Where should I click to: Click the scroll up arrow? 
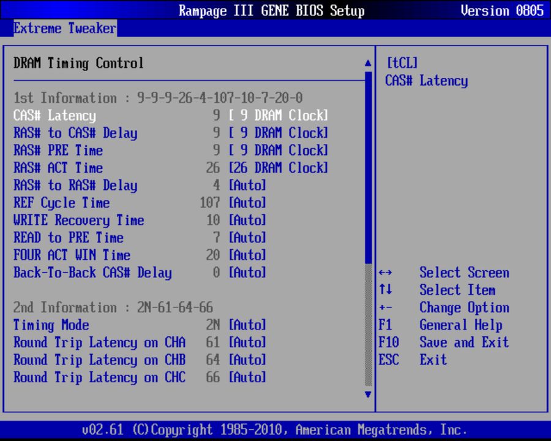(368, 63)
